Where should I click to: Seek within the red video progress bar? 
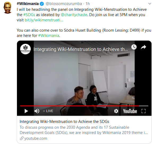tap(84, 106)
